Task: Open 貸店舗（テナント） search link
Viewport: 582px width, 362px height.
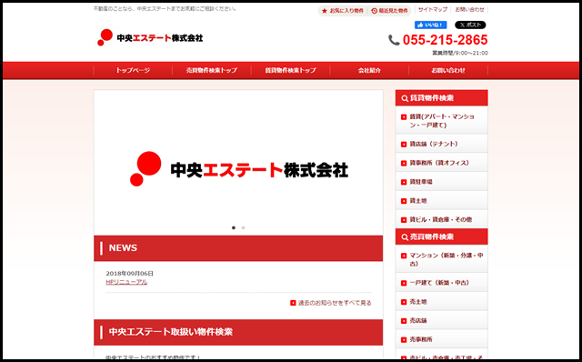Action: point(442,144)
